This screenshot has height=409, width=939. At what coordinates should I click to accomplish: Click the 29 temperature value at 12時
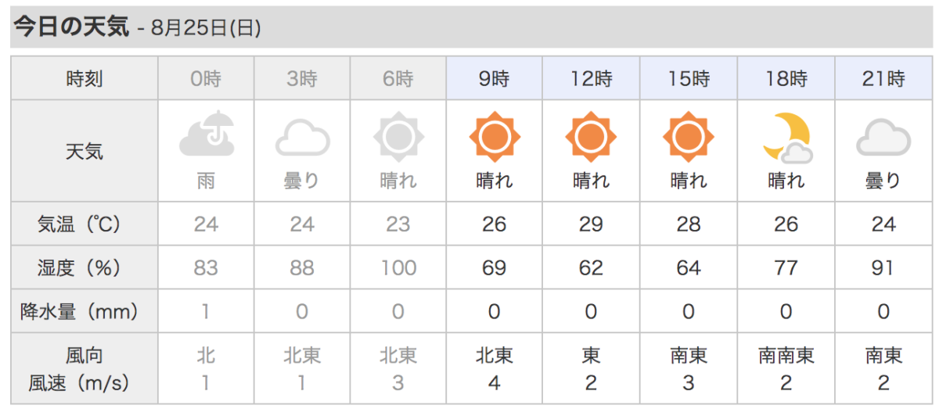pyautogui.click(x=591, y=224)
